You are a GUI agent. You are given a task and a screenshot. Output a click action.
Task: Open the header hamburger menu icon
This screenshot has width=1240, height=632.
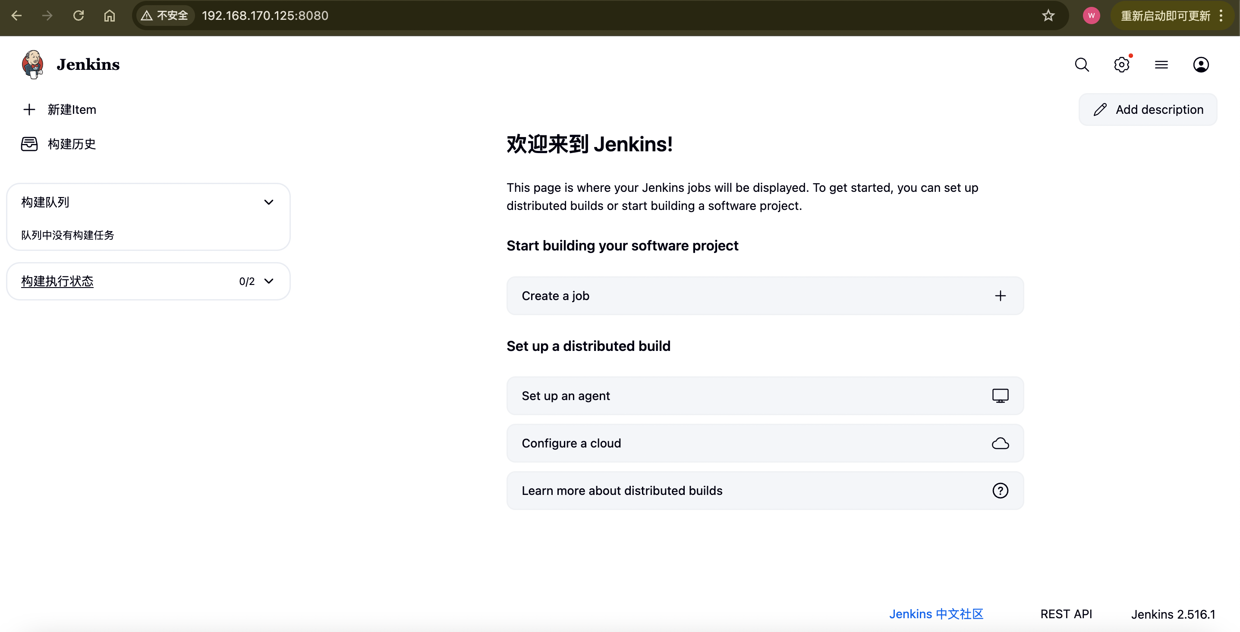pyautogui.click(x=1161, y=65)
